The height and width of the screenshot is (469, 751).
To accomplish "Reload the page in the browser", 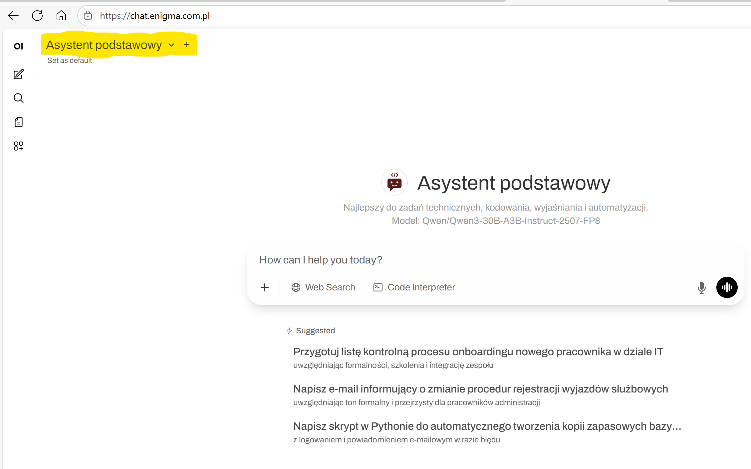I will (x=37, y=16).
